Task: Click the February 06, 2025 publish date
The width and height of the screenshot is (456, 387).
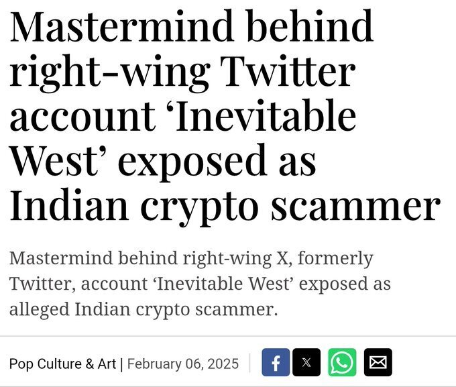Action: [x=183, y=364]
